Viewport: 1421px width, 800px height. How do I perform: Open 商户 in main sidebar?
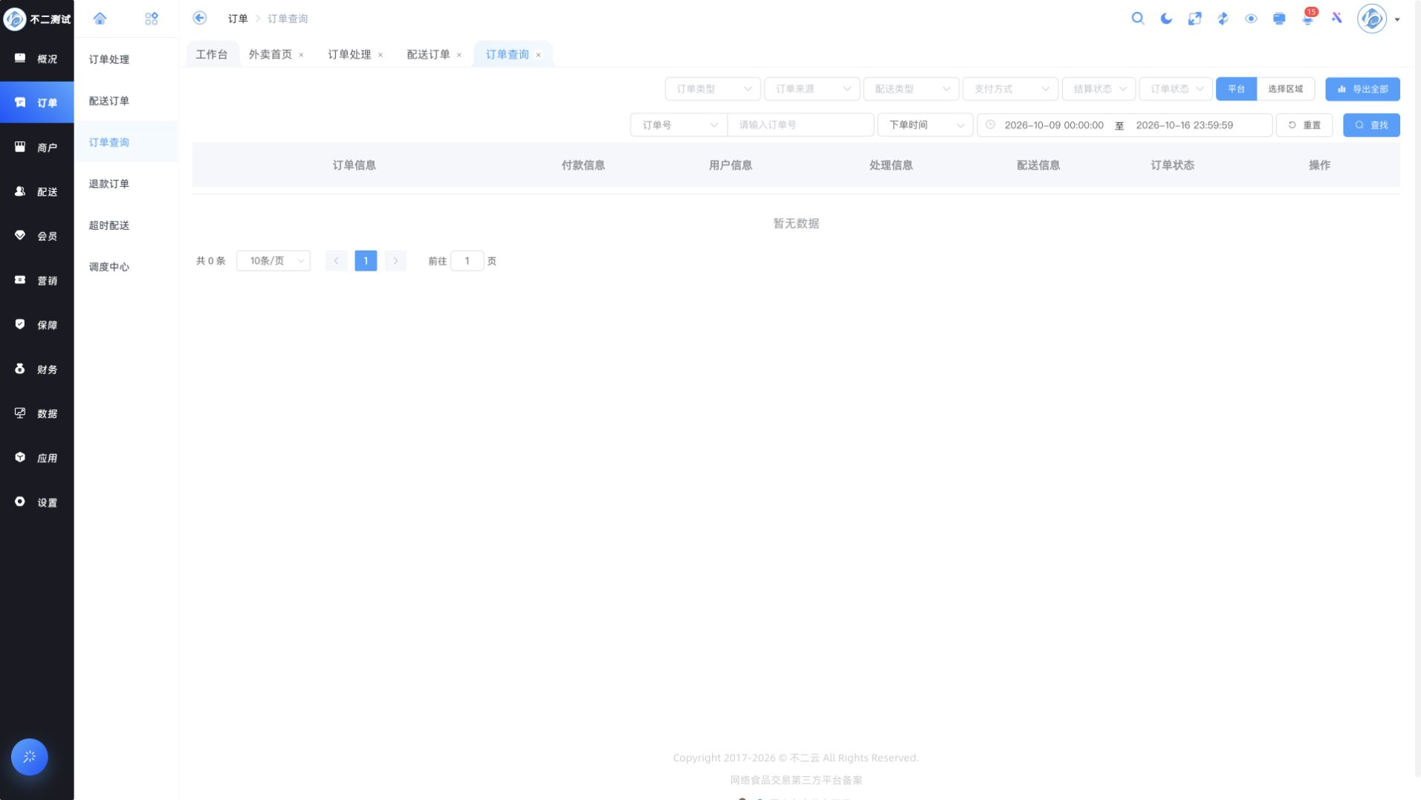point(37,147)
